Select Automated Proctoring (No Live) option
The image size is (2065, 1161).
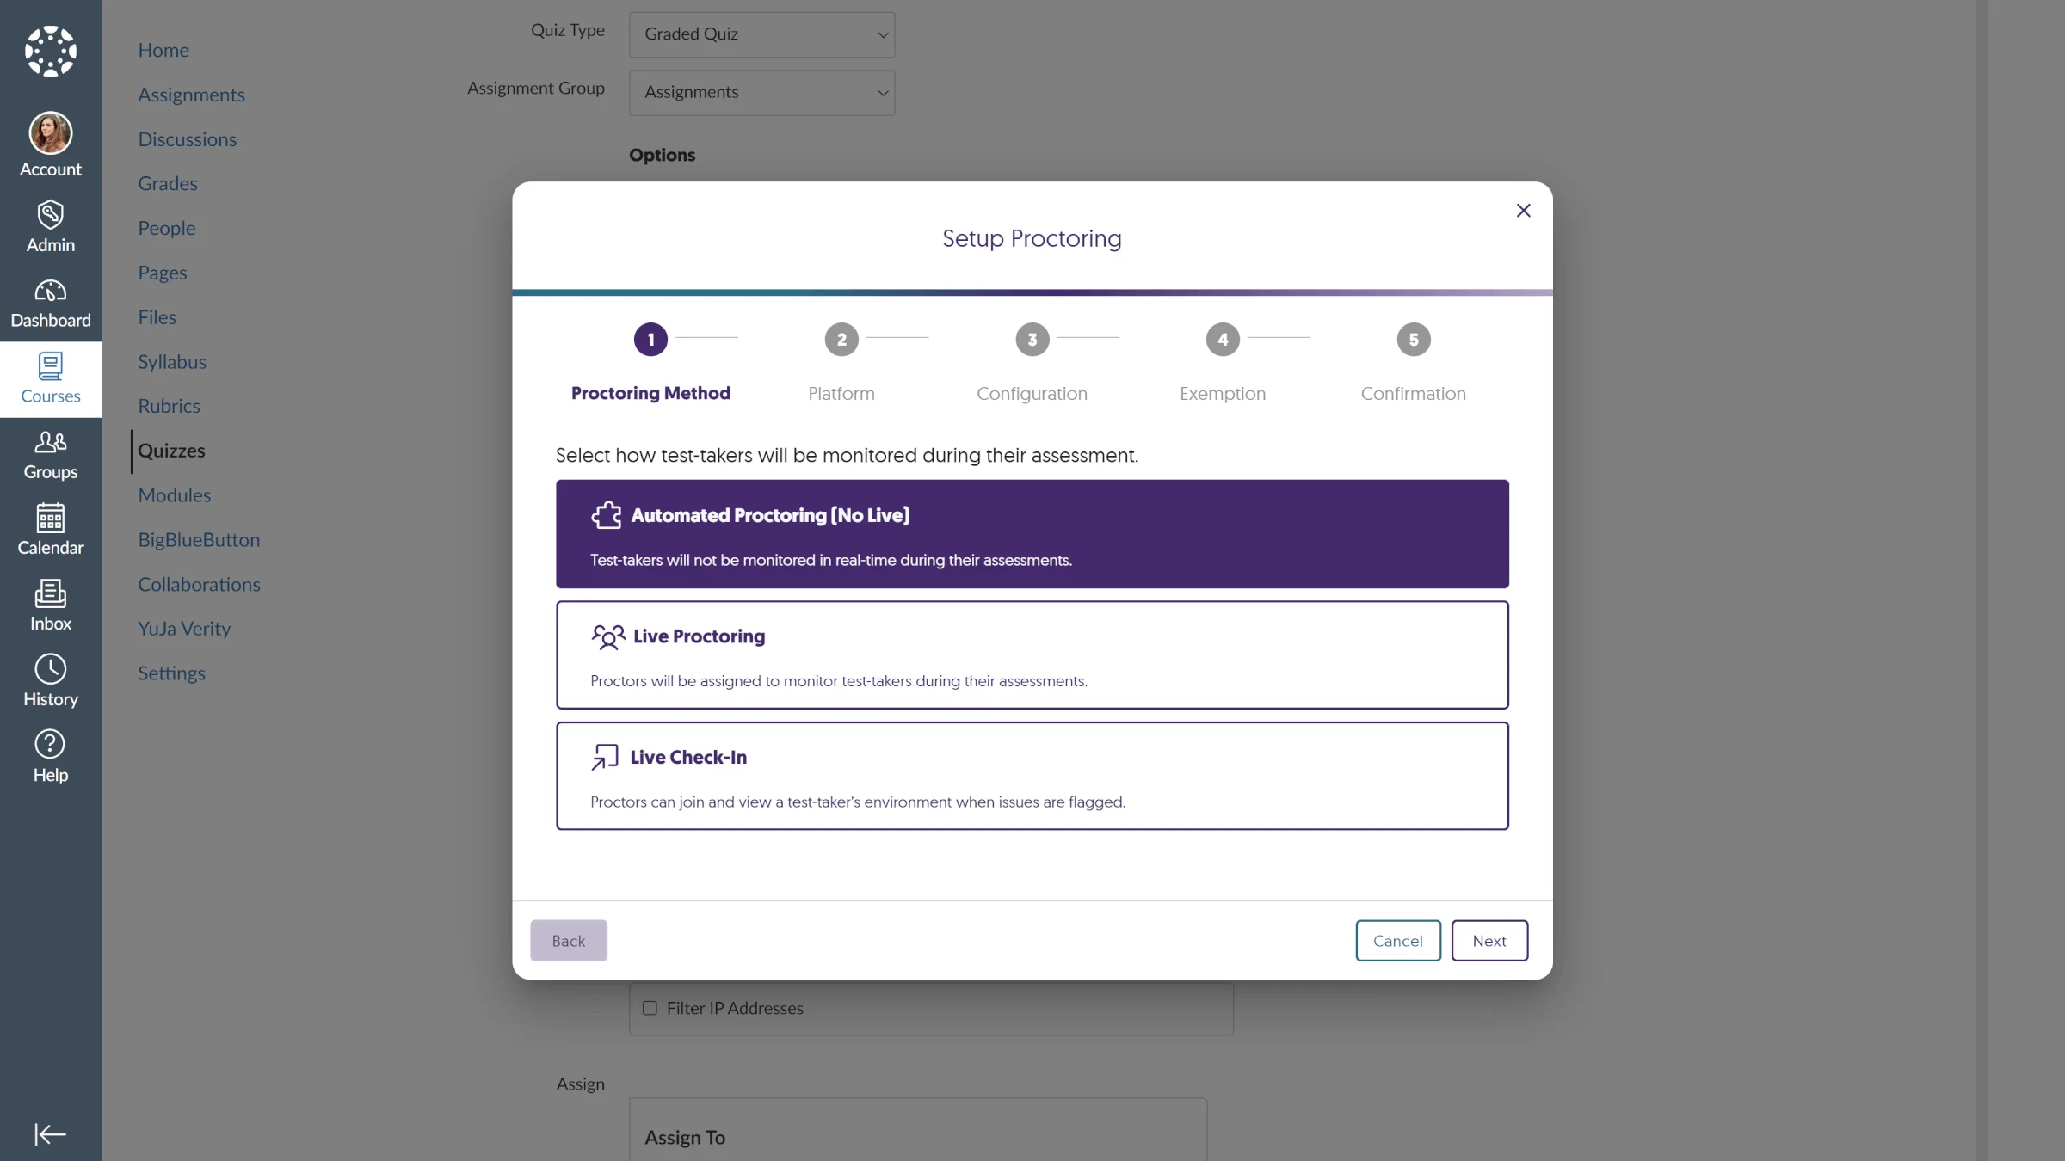(1032, 534)
